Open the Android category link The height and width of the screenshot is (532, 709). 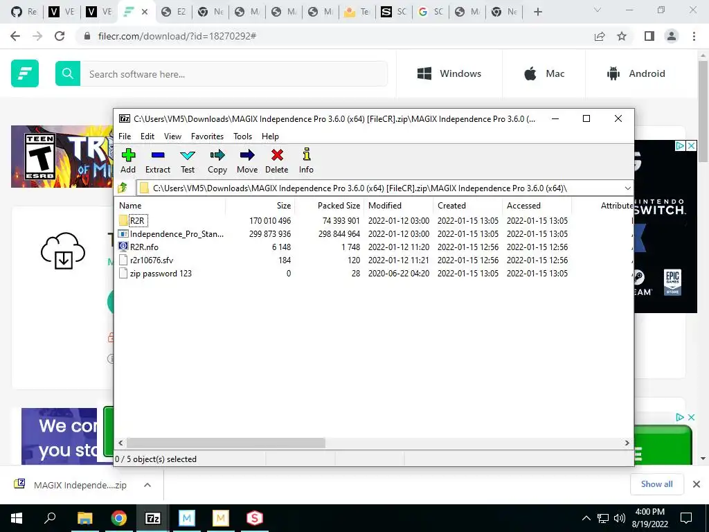tap(636, 73)
